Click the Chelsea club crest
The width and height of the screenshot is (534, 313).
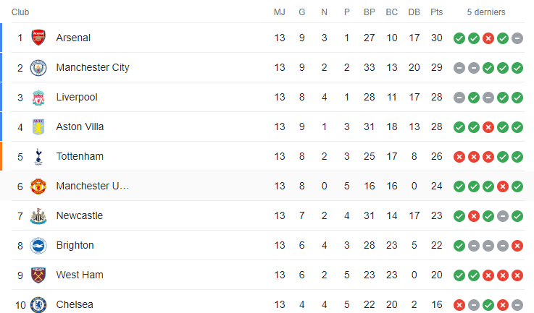point(38,304)
